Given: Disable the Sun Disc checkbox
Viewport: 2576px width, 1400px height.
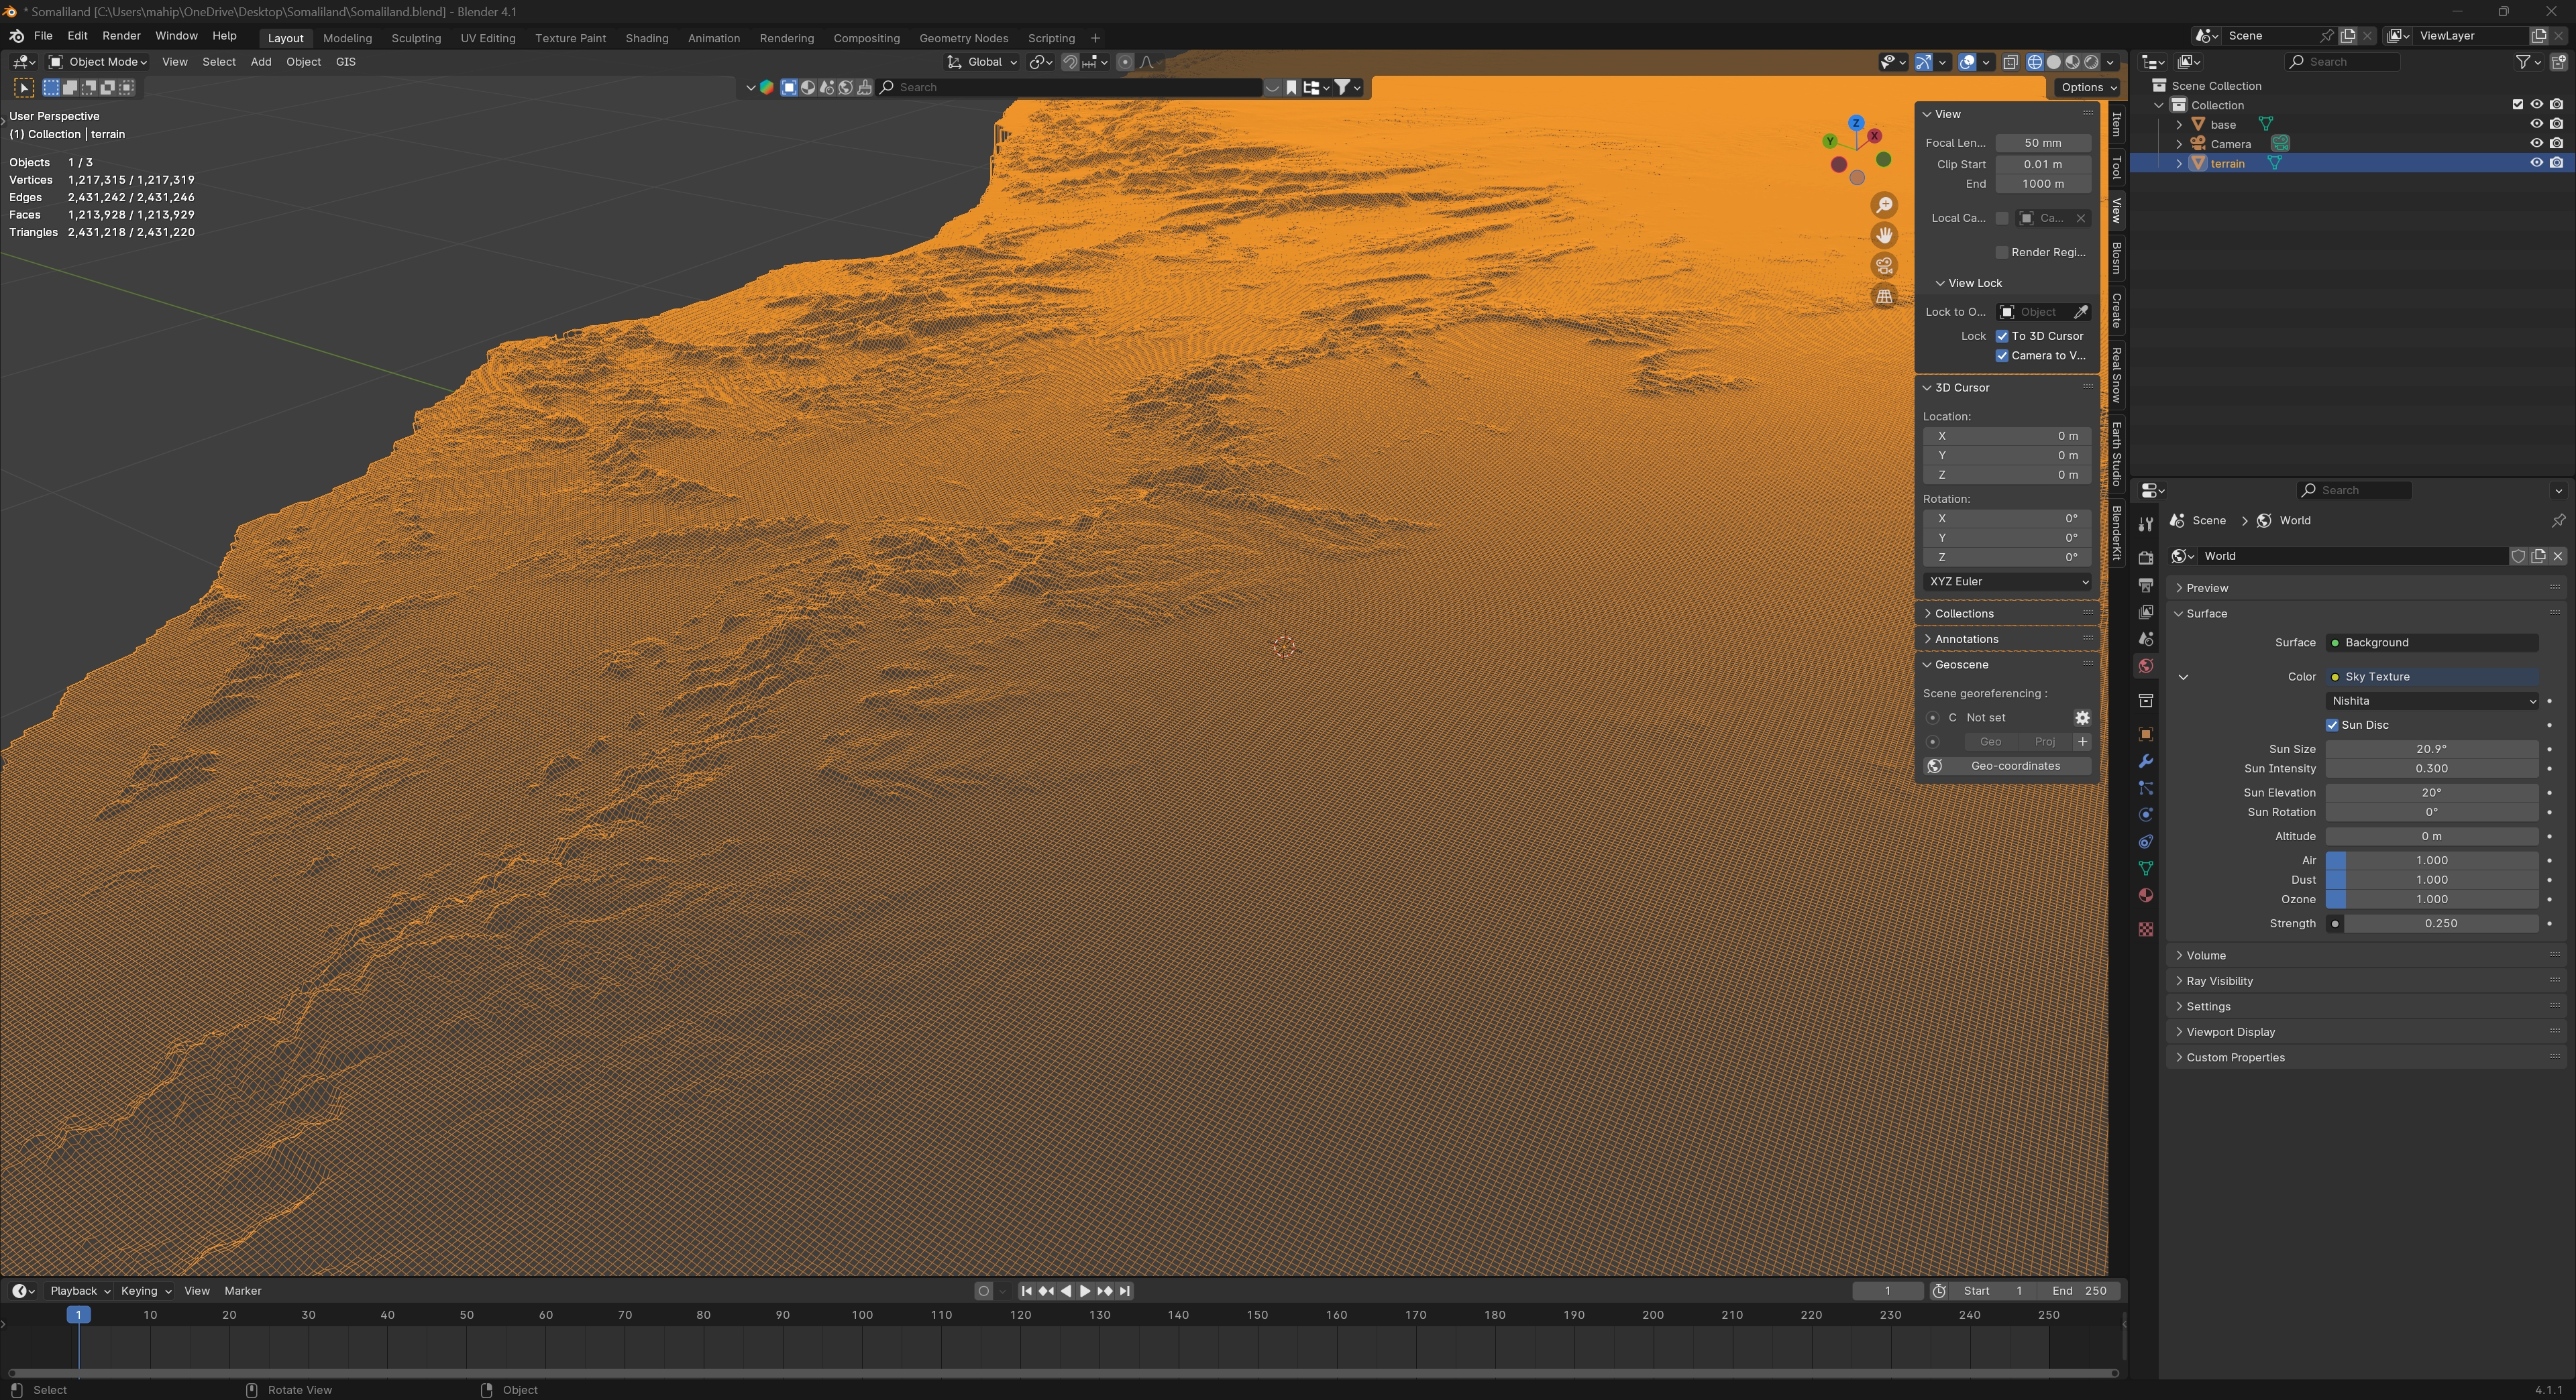Looking at the screenshot, I should (2332, 725).
